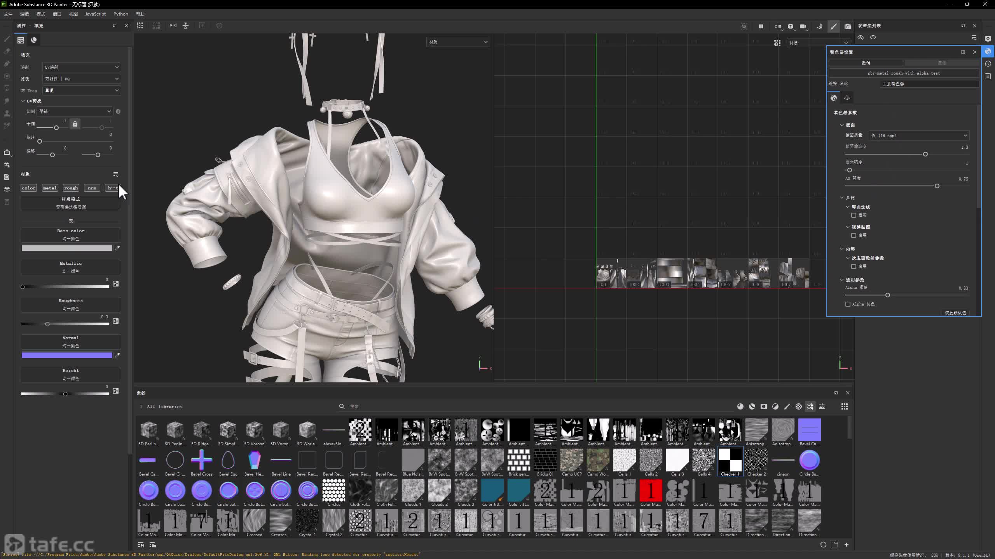Collapse the 几何 section in shader settings
Screen dimensions: 995x559
click(842, 198)
